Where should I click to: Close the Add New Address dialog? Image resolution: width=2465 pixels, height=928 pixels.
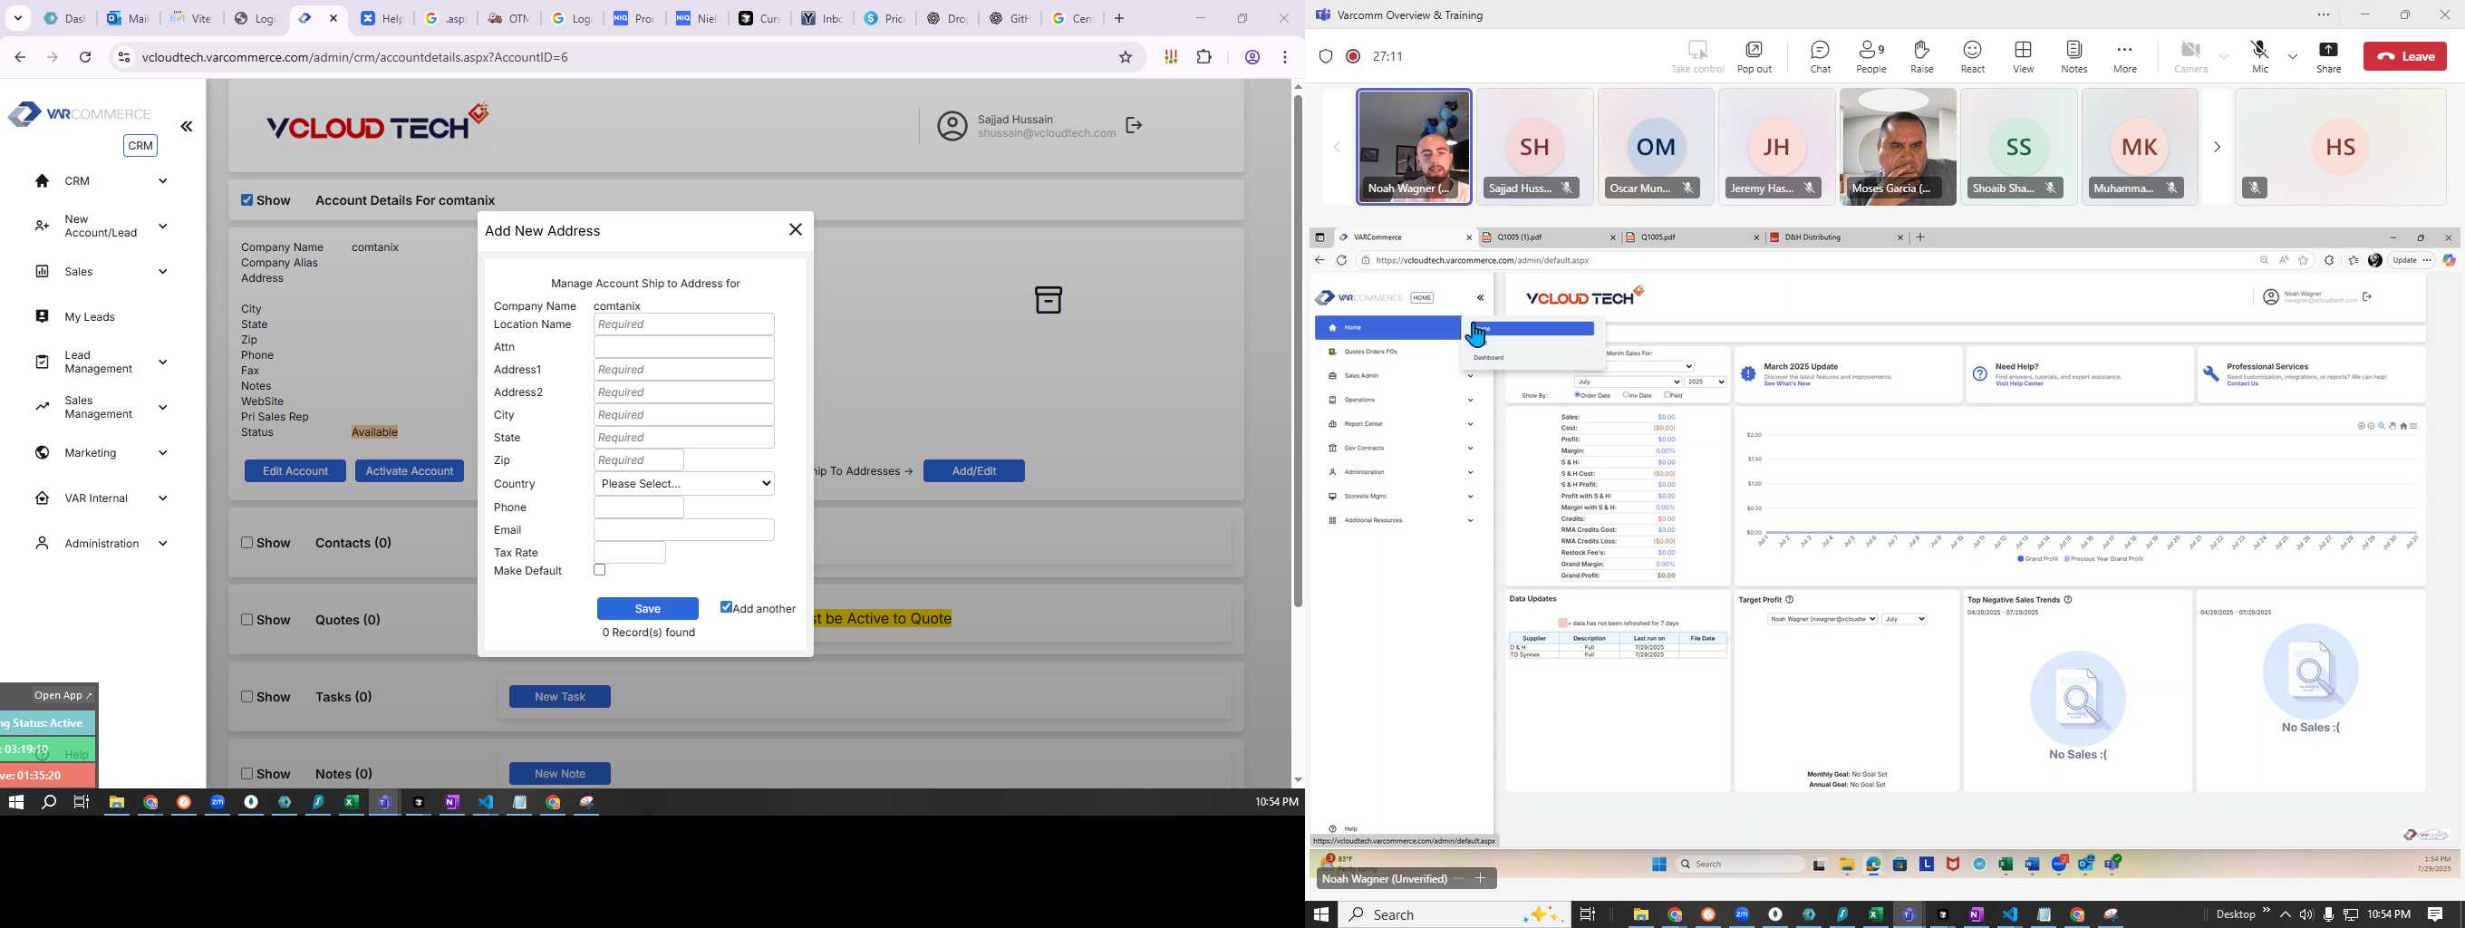(x=795, y=229)
